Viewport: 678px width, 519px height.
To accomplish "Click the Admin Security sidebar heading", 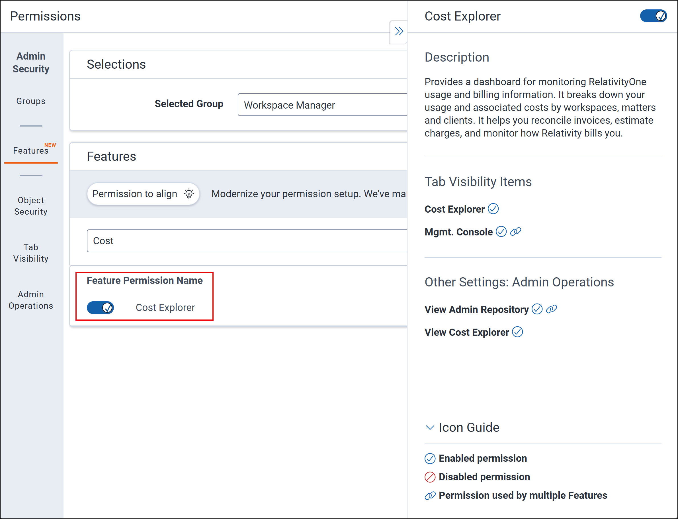I will 31,62.
